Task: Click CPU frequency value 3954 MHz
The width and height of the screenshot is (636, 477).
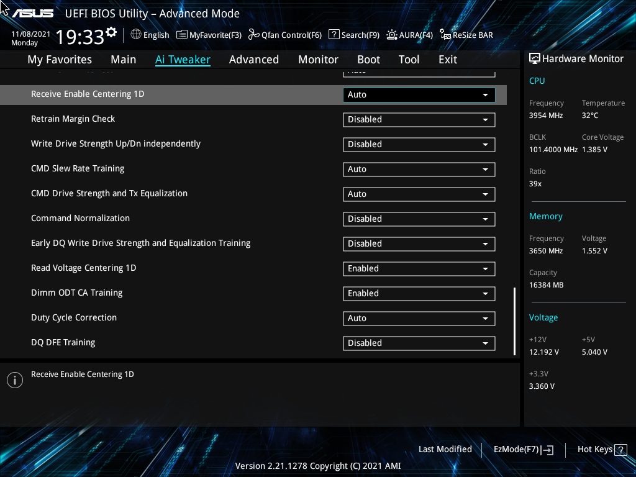Action: coord(546,116)
